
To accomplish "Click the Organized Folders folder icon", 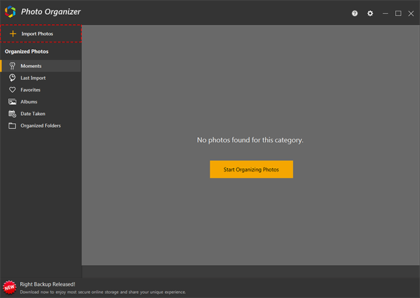I will click(12, 126).
